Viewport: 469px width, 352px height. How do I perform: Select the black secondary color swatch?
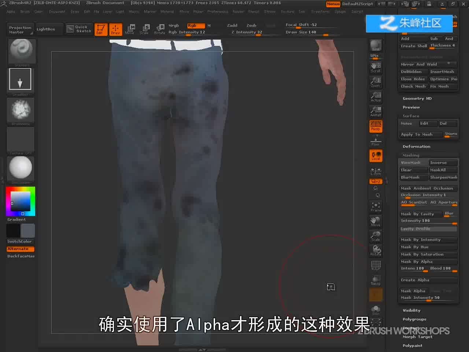point(13,231)
